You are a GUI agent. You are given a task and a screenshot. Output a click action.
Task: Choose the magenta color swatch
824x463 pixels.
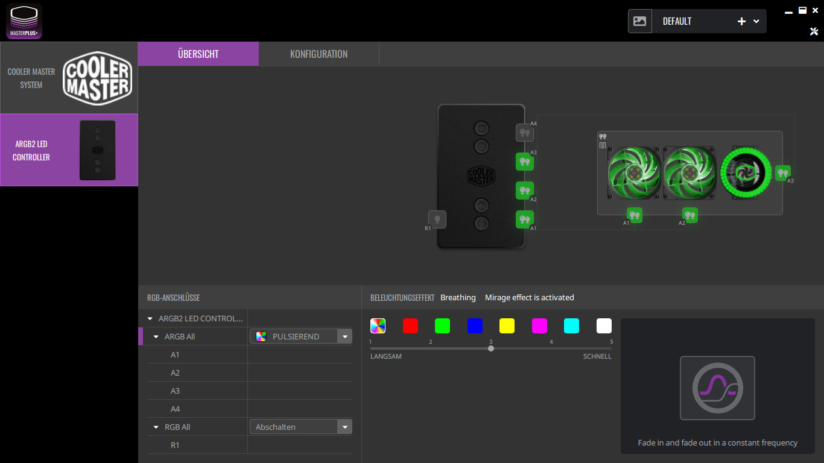(539, 326)
